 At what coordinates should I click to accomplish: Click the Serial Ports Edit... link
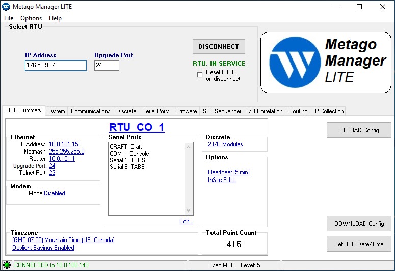pyautogui.click(x=186, y=221)
